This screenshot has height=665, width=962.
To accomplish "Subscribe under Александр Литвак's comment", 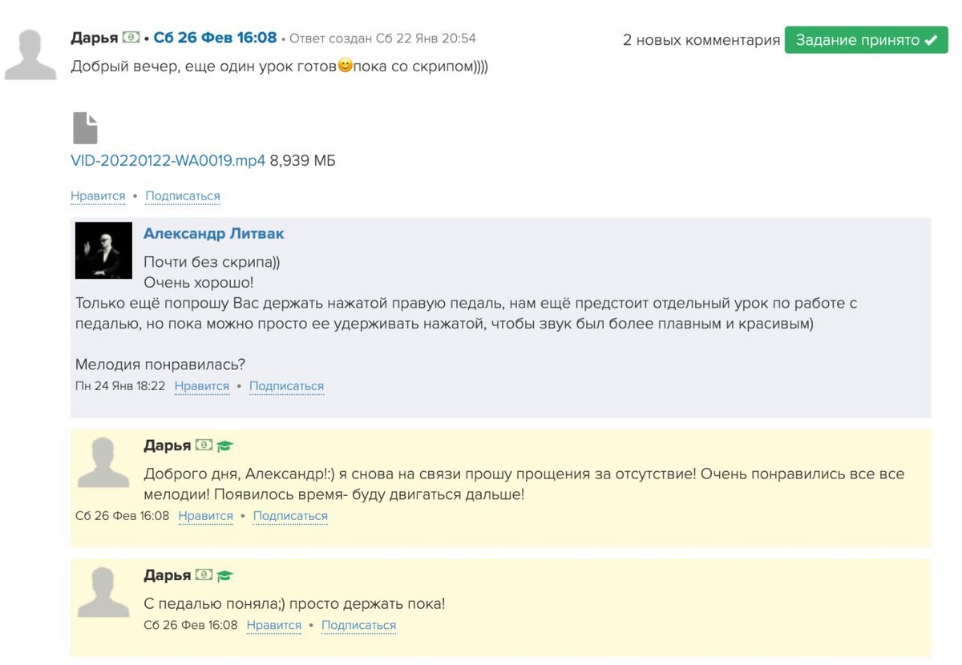I will 286,386.
